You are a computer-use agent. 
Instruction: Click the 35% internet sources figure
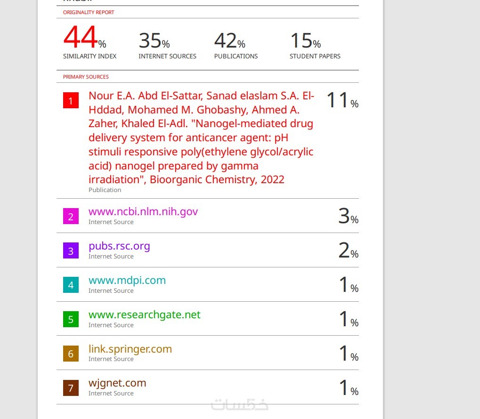click(x=154, y=41)
